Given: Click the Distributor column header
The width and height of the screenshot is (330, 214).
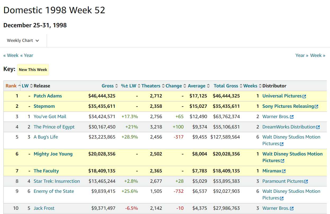Looking at the screenshot, I should pos(274,86).
